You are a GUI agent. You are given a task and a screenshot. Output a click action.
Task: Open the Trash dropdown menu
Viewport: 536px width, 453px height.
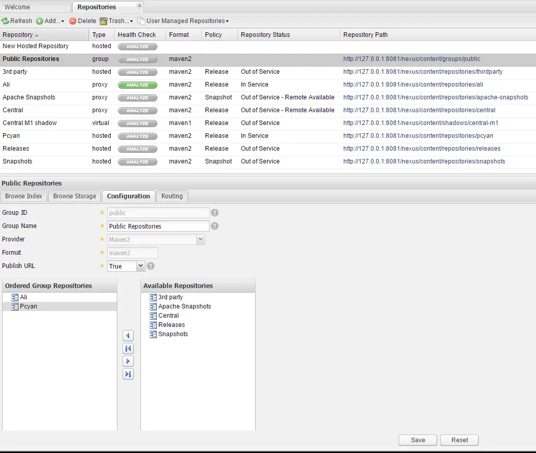pos(116,21)
